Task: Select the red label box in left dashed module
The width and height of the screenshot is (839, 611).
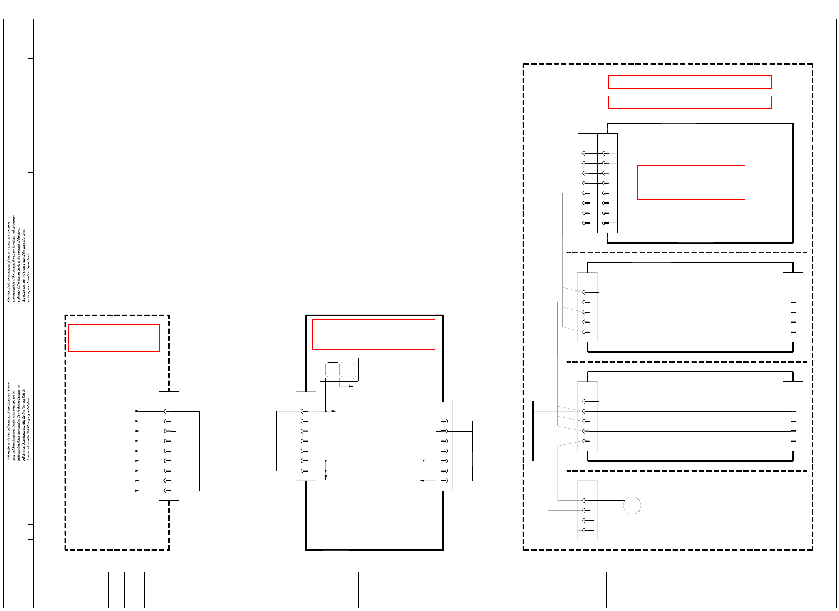Action: (114, 338)
